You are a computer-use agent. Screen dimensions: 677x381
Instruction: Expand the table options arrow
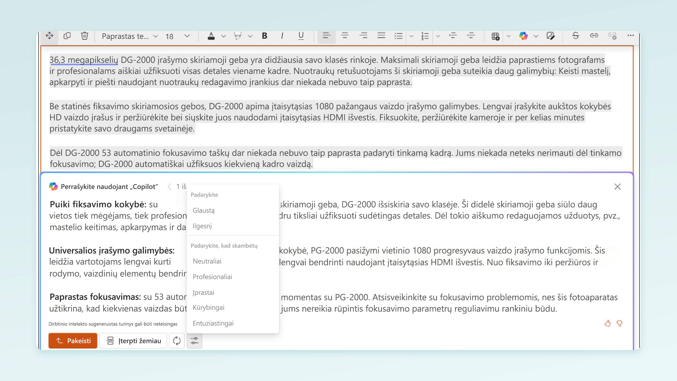(x=509, y=36)
